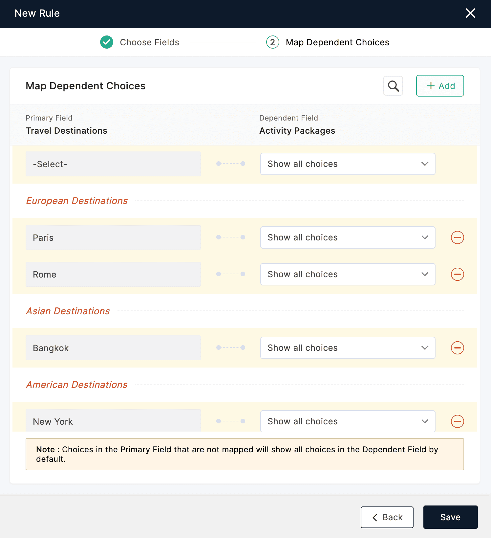Click the step 2 circle icon

point(272,42)
